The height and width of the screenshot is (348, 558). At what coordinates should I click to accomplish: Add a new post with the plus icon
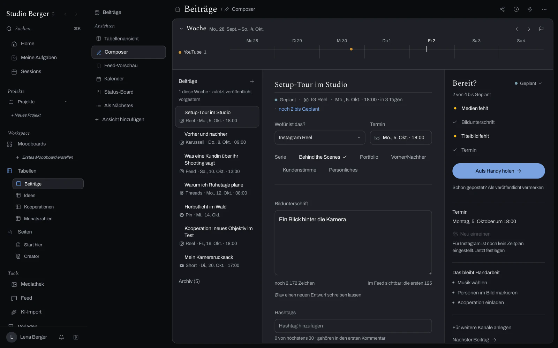252,81
